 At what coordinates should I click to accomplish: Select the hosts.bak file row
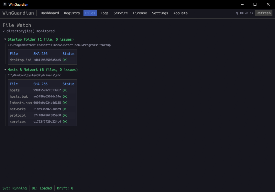click(x=19, y=97)
